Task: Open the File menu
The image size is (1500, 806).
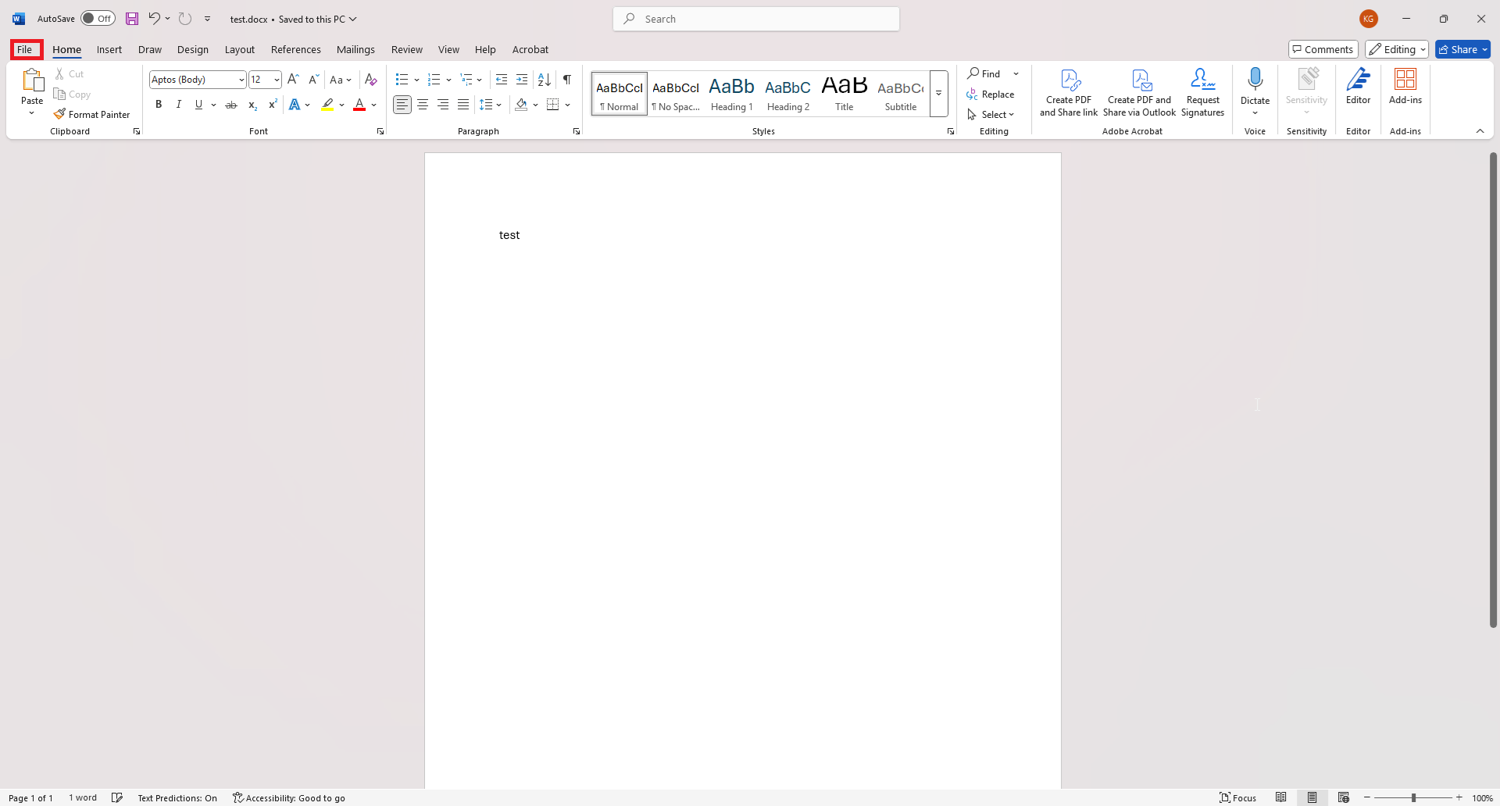Action: pos(25,49)
